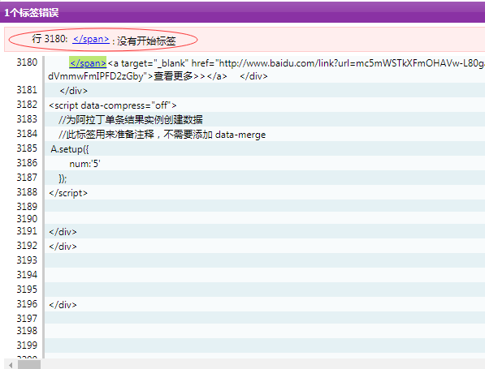Click line number 3196 in the gutter

(x=27, y=304)
